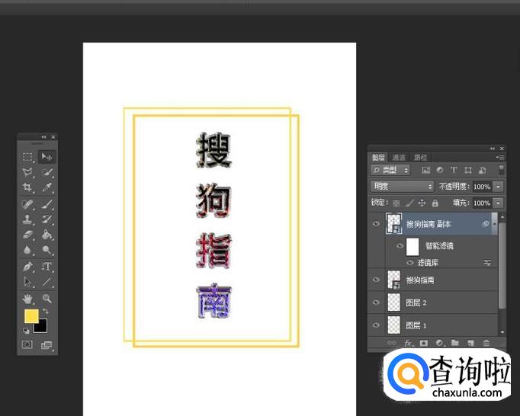
Task: Switch to the 通道 (Channels) tab
Action: (399, 158)
